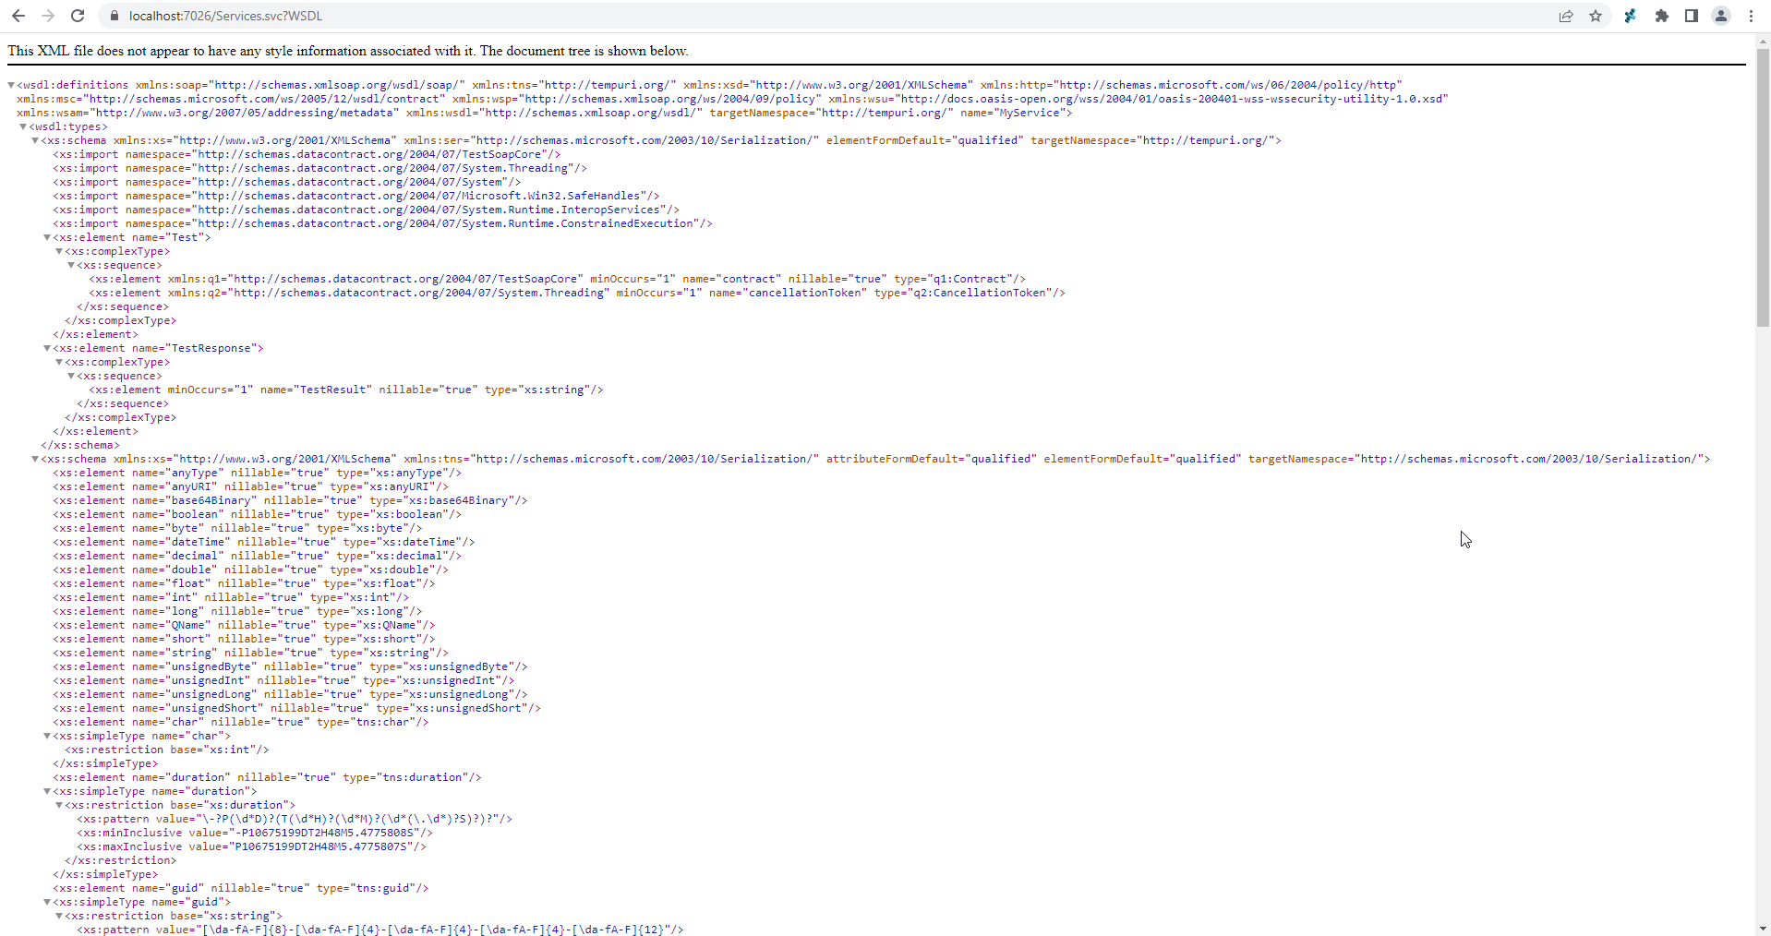Image resolution: width=1771 pixels, height=936 pixels.
Task: Collapse xs:restriction base="xs:string" node
Action: pos(59,916)
